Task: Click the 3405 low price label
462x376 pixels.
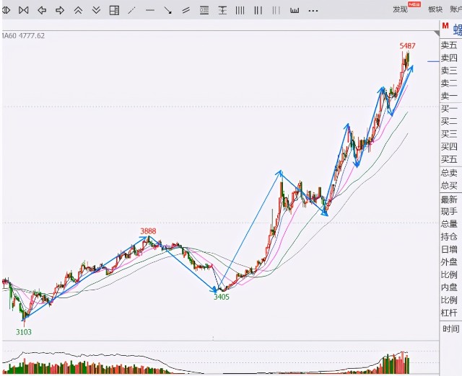Action: point(221,296)
